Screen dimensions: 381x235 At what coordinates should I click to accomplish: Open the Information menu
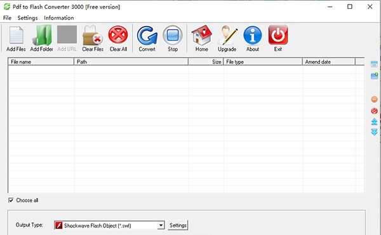point(59,18)
